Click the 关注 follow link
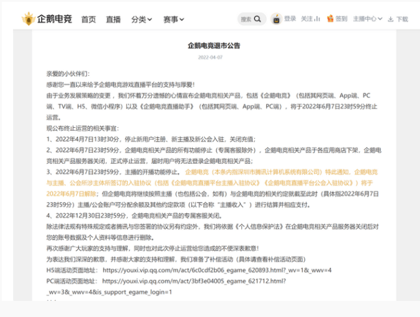Viewport: 420px width, 317px height. click(307, 19)
